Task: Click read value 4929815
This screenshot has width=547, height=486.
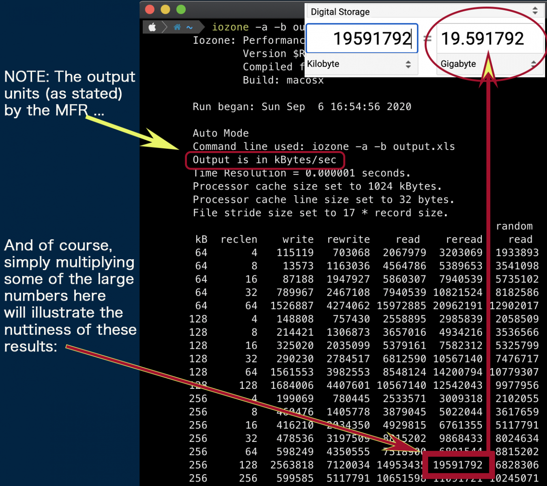Action: point(405,426)
